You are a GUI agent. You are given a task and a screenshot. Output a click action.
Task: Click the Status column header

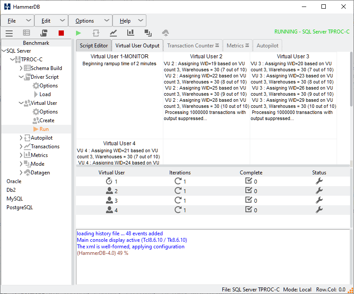pyautogui.click(x=319, y=173)
